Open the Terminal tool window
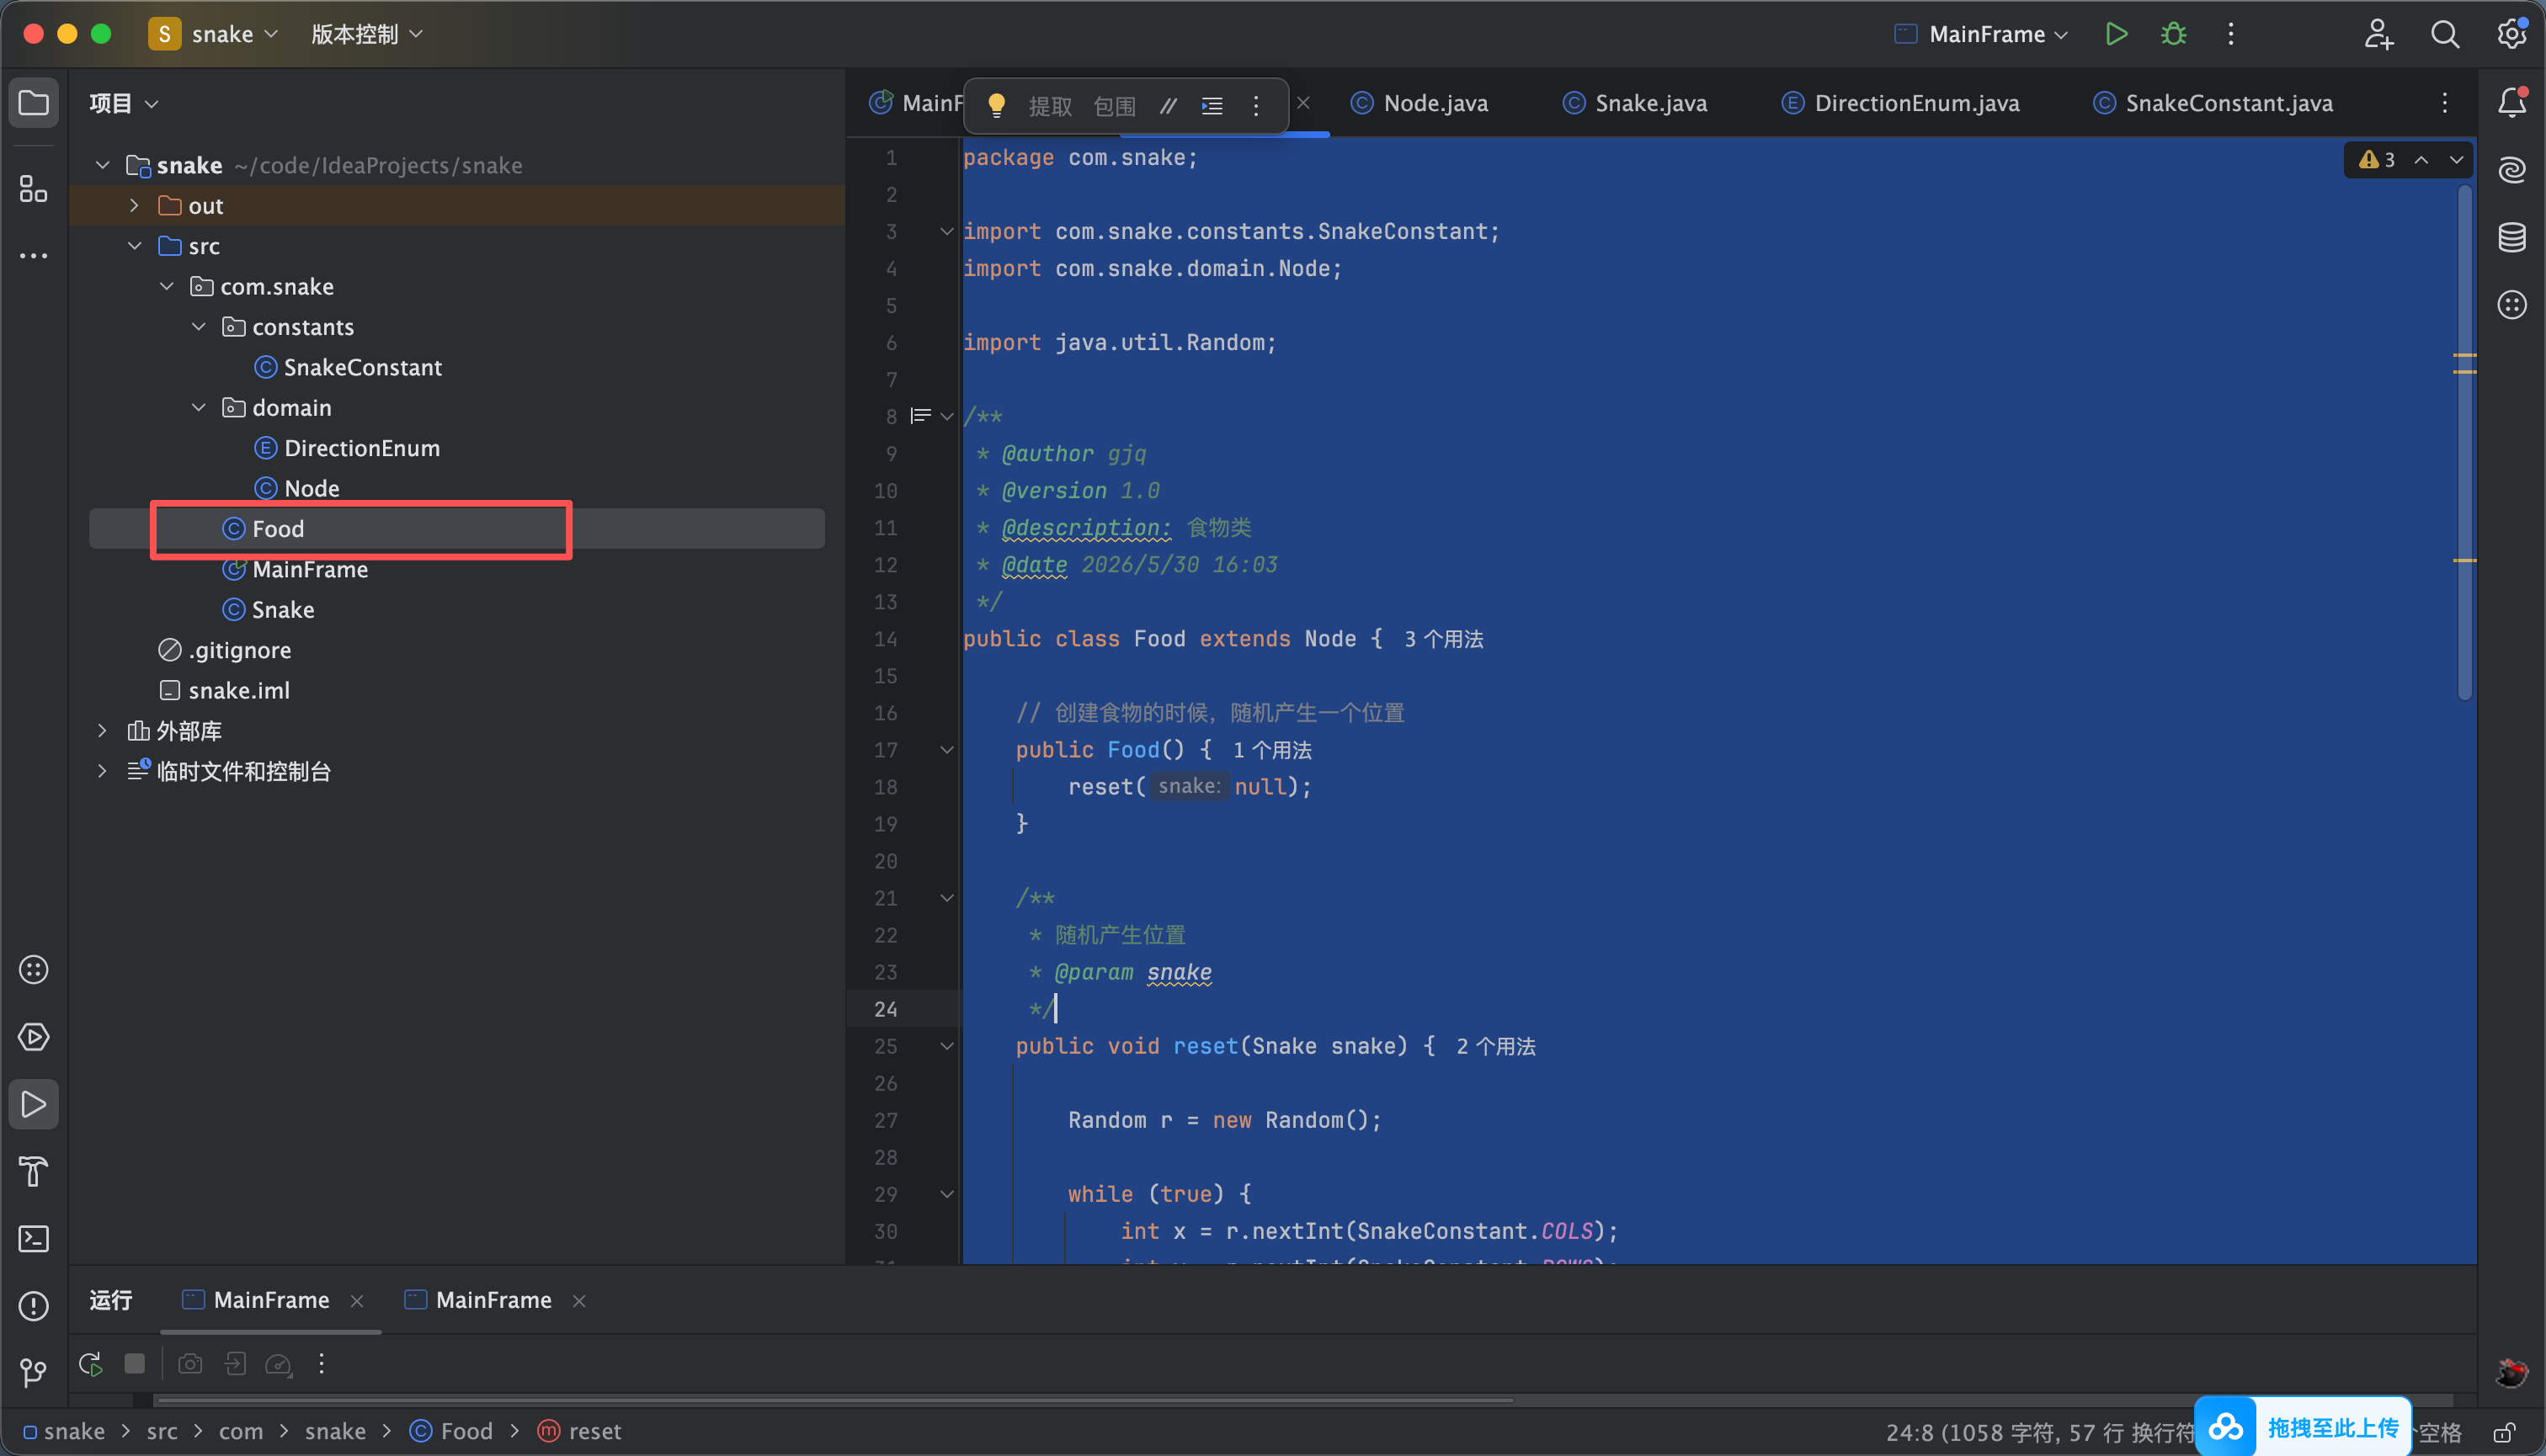The width and height of the screenshot is (2546, 1456). 34,1239
